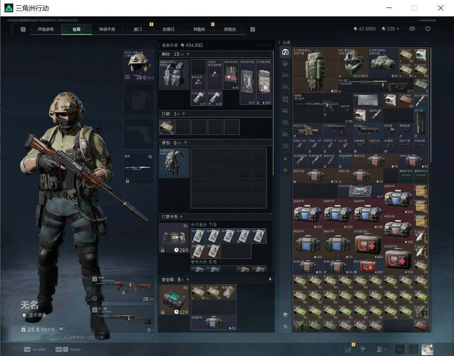Swap the keycard pack container
The height and width of the screenshot is (356, 454).
[185, 226]
